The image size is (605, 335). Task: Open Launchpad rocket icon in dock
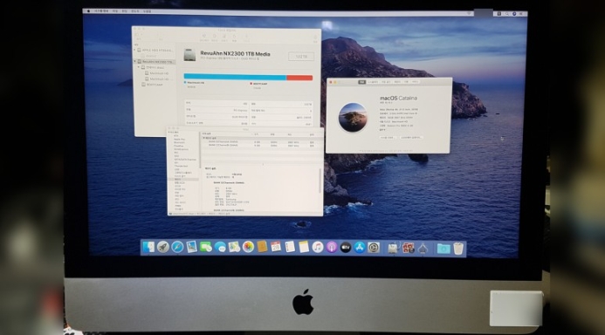click(x=163, y=247)
